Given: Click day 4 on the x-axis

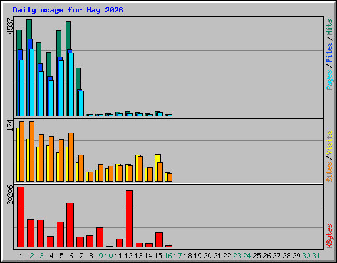Looking at the screenshot, I should point(51,256).
